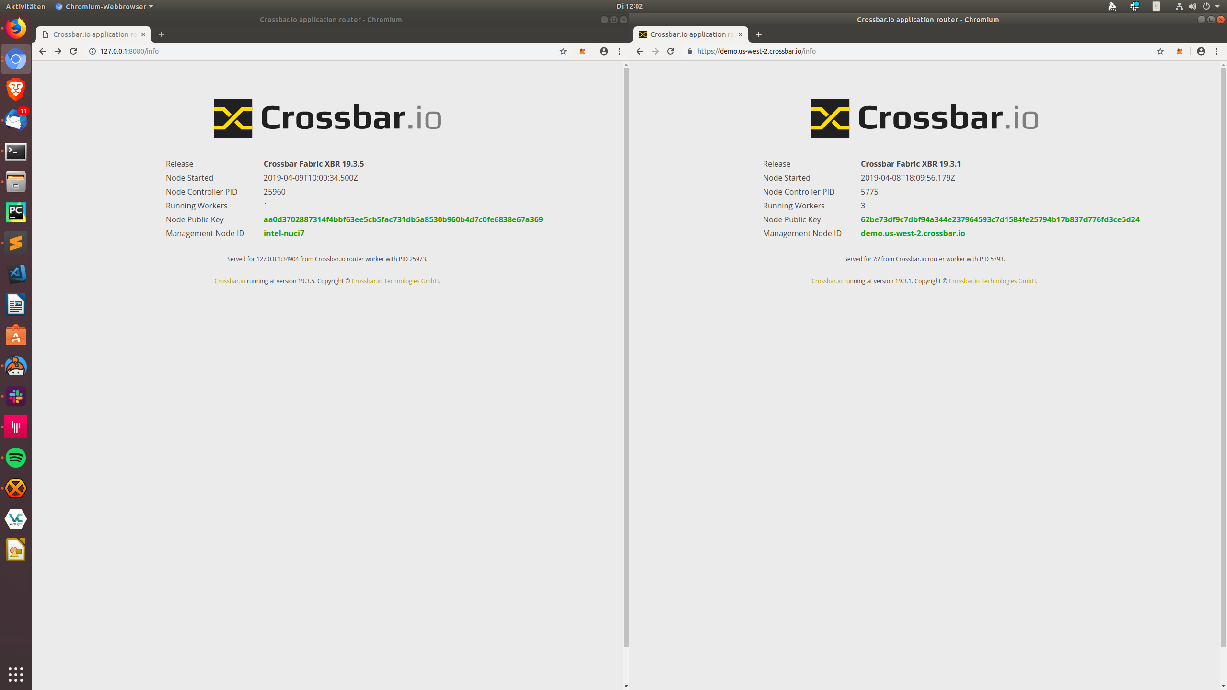The width and height of the screenshot is (1227, 690).
Task: Open Spotify from the Ubuntu dock
Action: click(16, 458)
